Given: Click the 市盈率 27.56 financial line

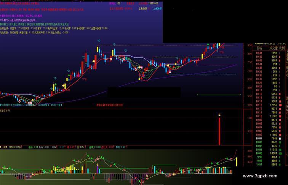Looking at the screenshot, I should coord(54,28).
